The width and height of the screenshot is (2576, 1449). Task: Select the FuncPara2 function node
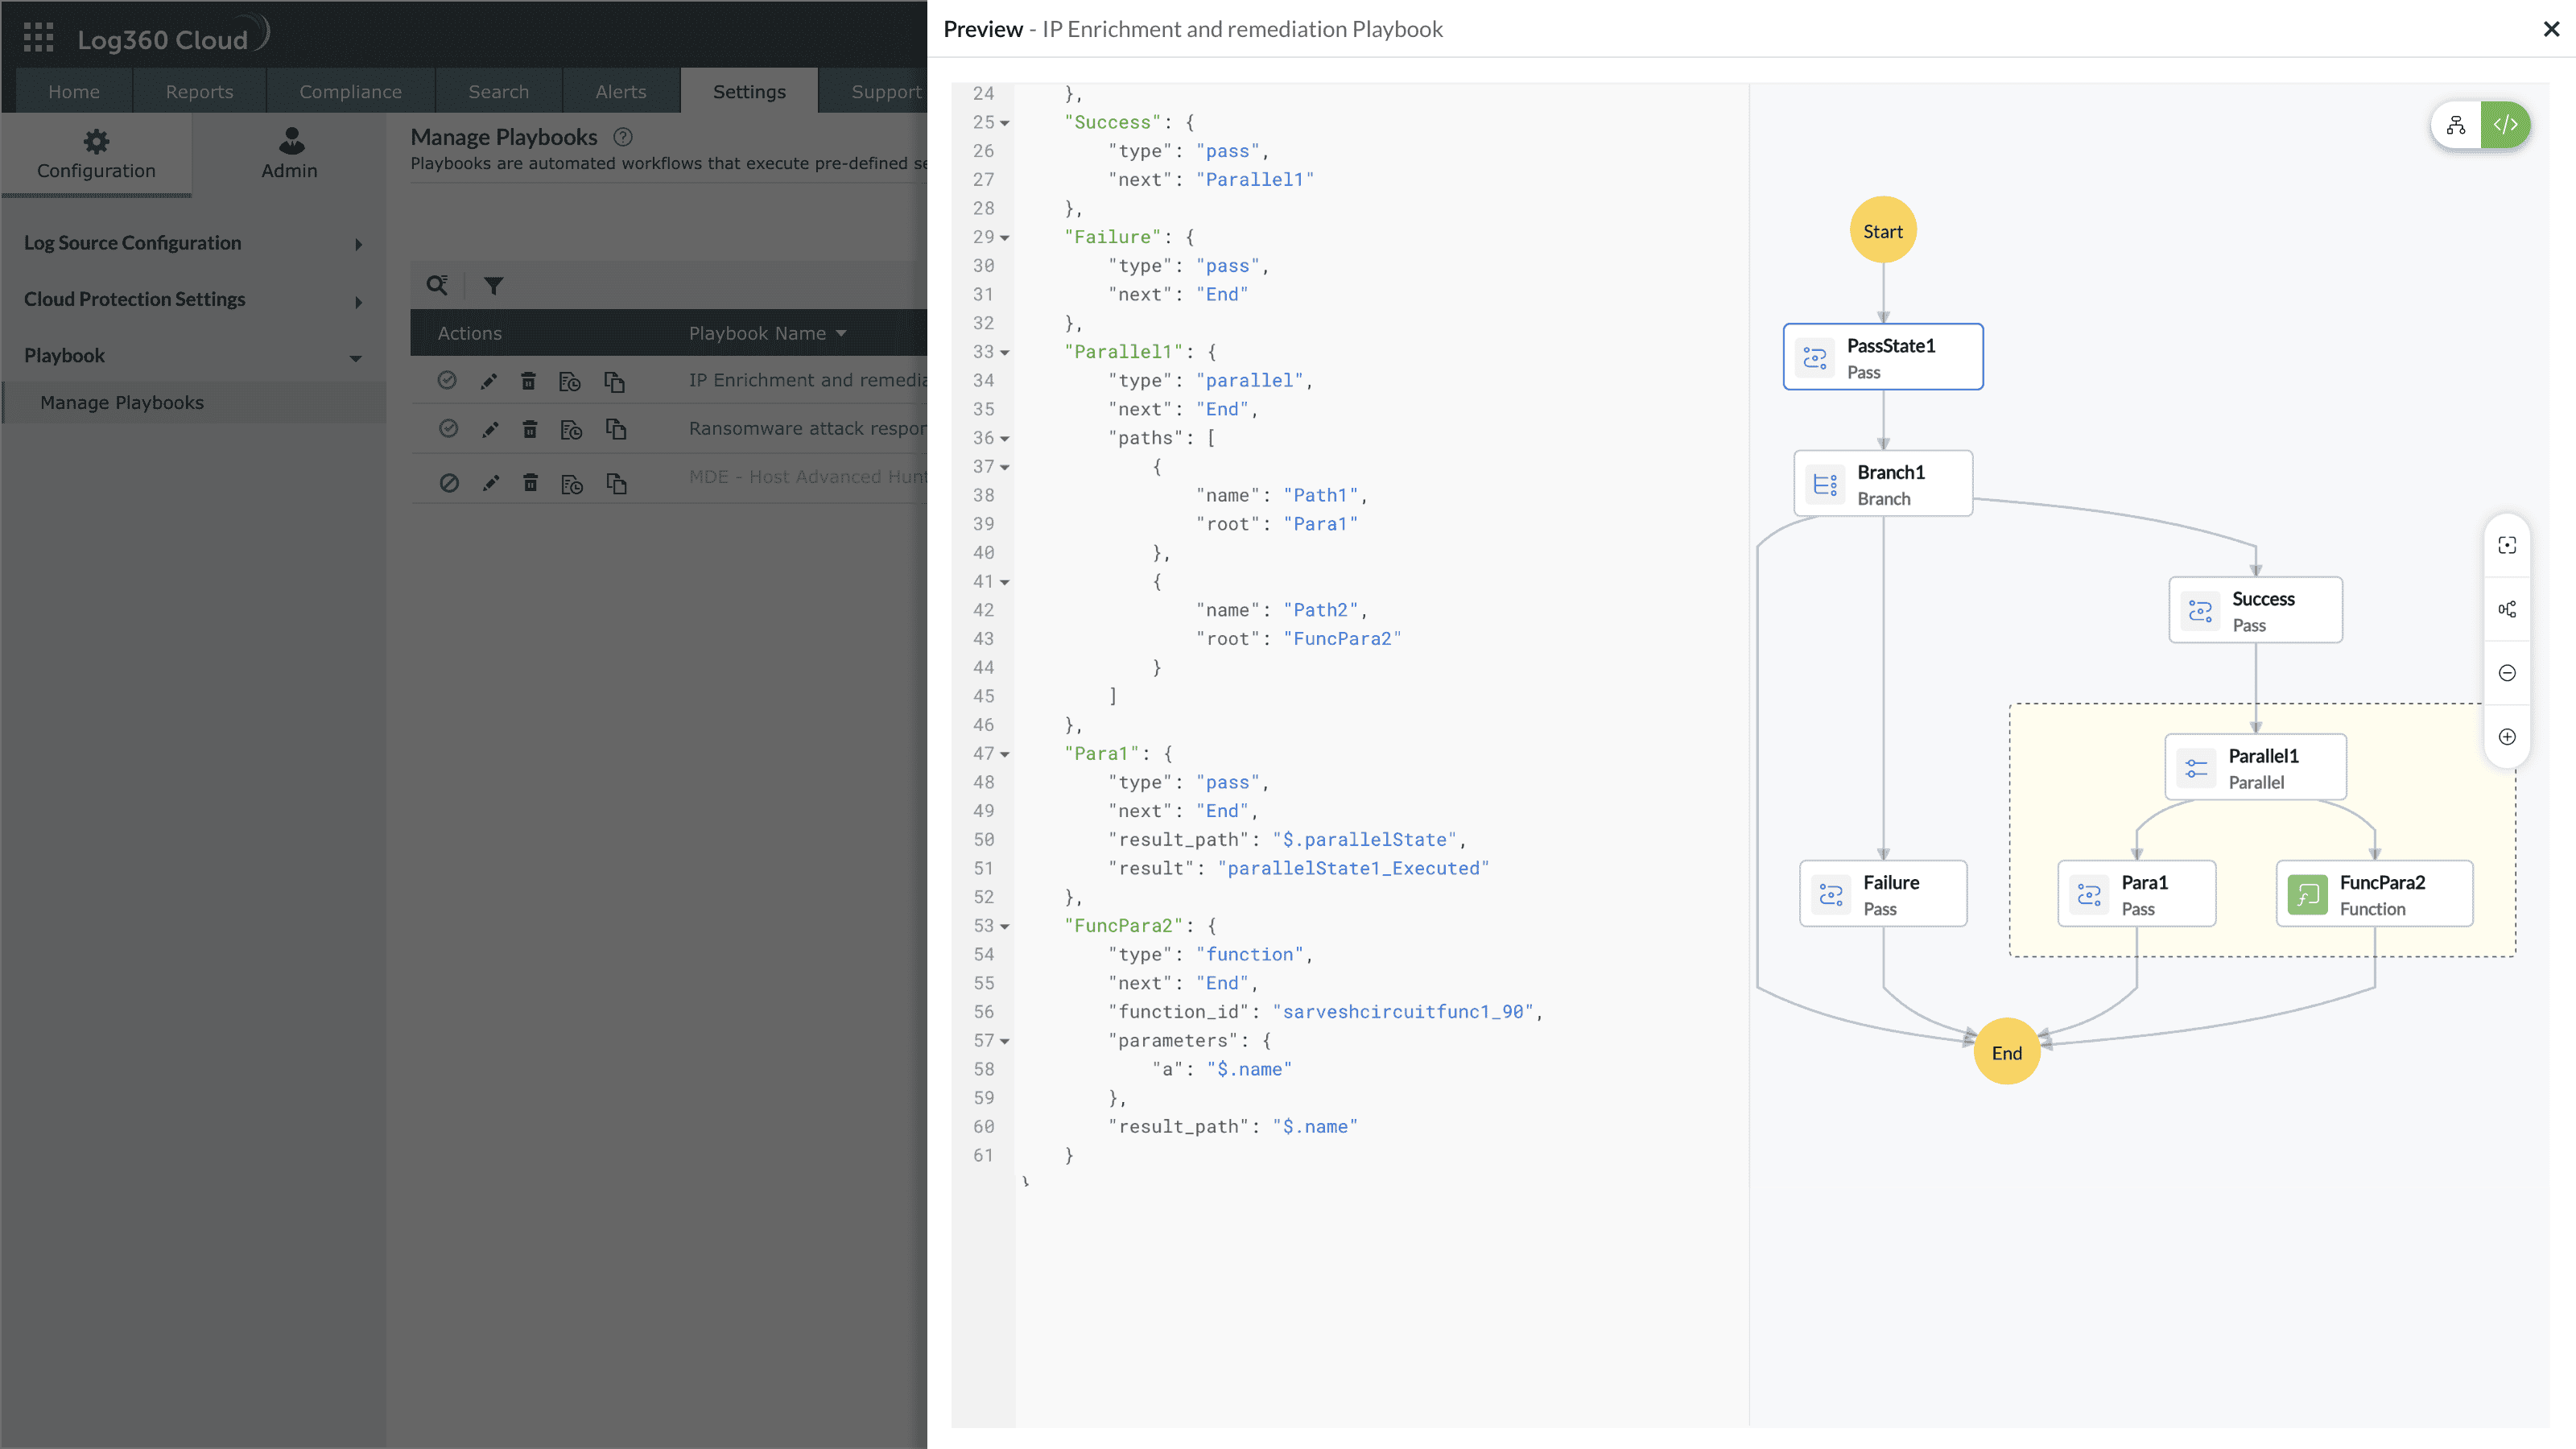point(2375,894)
